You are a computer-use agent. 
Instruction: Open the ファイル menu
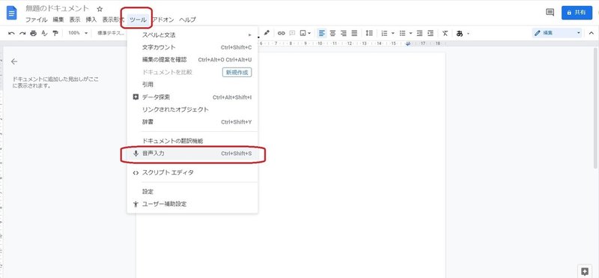click(x=36, y=19)
